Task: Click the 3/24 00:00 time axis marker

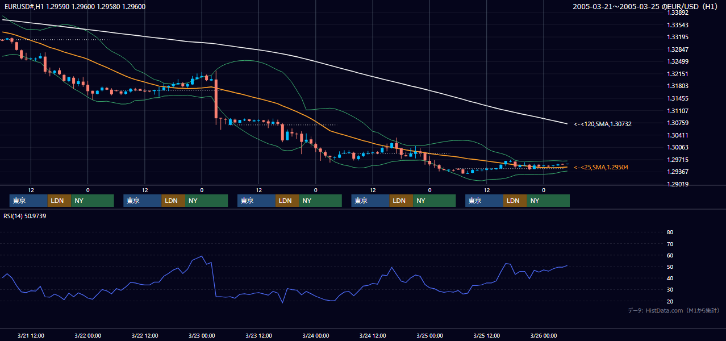Action: [x=315, y=335]
